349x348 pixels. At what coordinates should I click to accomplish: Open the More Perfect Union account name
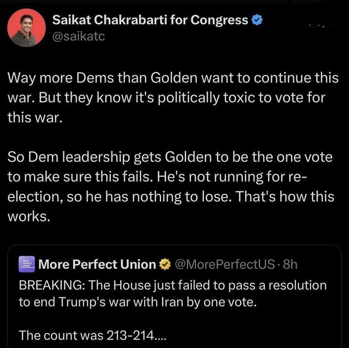click(x=97, y=265)
